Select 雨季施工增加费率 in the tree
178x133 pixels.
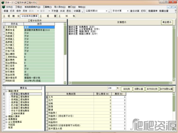pos(20,97)
